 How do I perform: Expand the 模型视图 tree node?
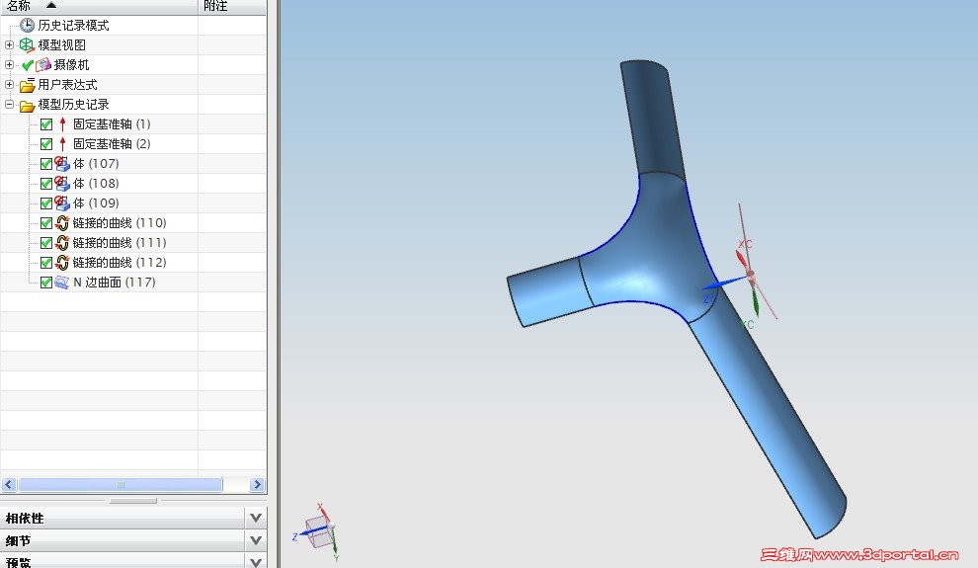pyautogui.click(x=9, y=44)
